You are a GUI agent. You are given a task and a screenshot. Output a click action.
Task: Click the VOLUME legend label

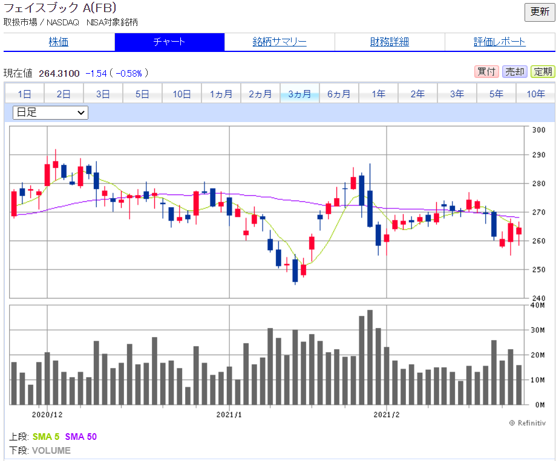51,450
